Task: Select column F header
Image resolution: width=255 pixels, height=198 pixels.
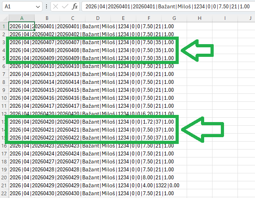Action: [x=149, y=18]
